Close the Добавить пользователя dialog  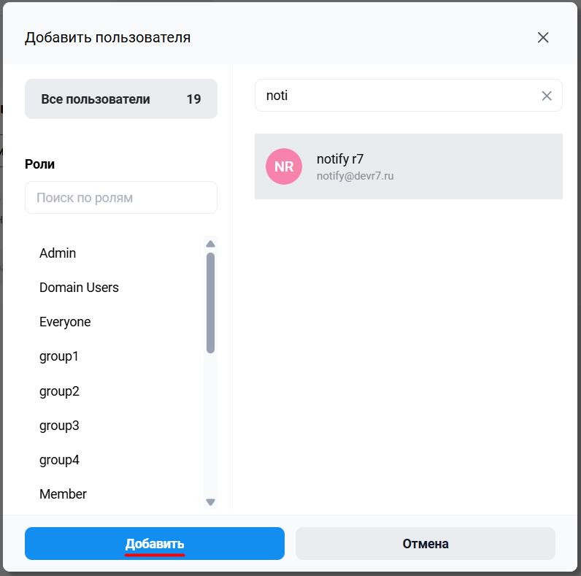click(x=543, y=37)
